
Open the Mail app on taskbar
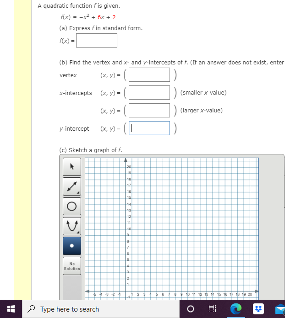tap(280, 309)
